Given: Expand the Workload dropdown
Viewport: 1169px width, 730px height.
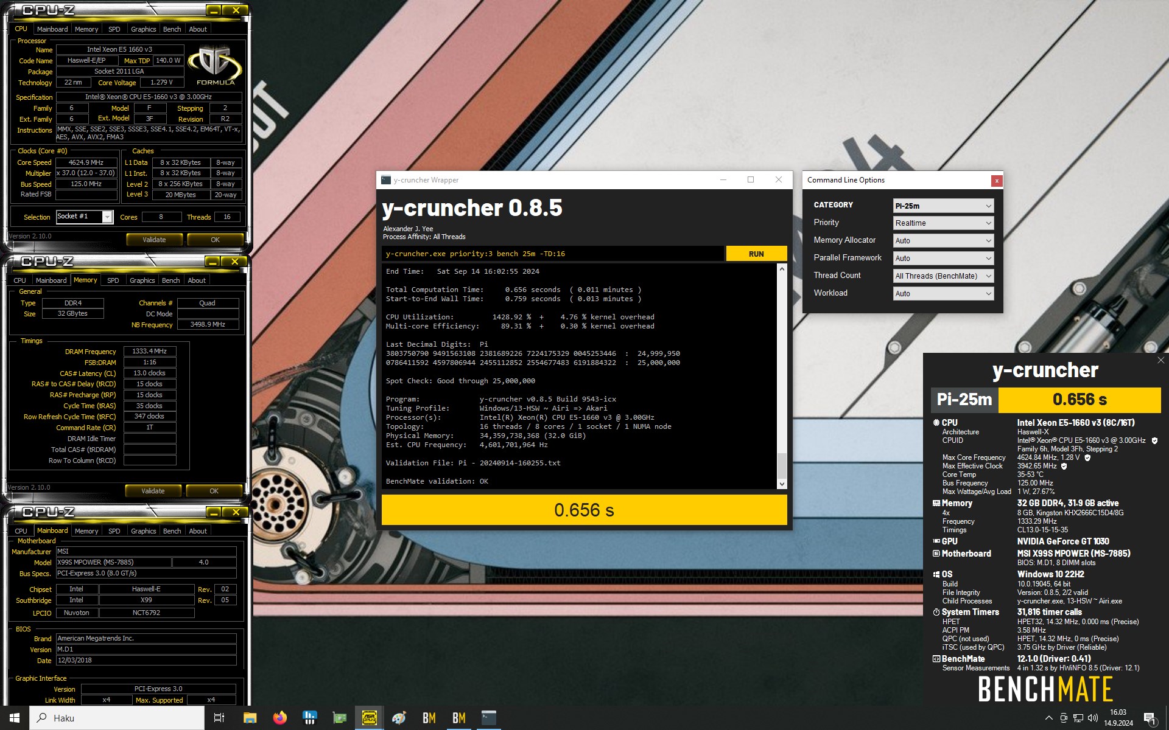Looking at the screenshot, I should point(943,294).
